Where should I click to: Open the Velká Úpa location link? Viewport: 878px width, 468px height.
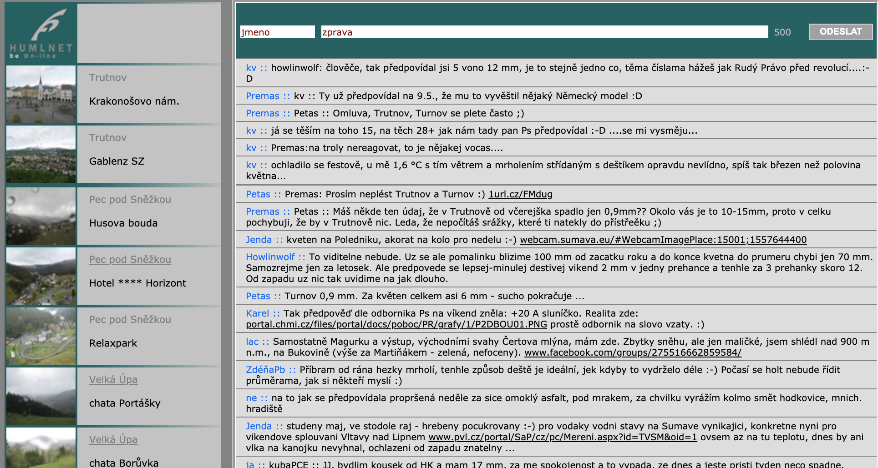113,379
